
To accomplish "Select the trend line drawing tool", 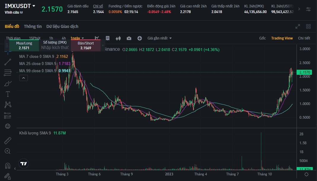I will 7,62.
